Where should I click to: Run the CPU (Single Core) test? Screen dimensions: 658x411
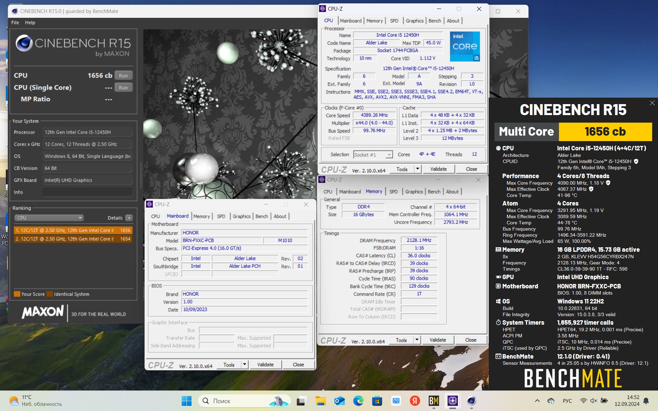pos(123,87)
